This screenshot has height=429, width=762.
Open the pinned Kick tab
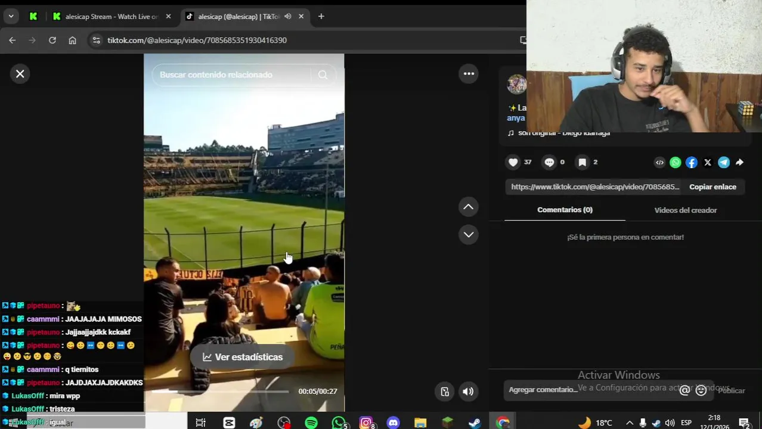[33, 17]
